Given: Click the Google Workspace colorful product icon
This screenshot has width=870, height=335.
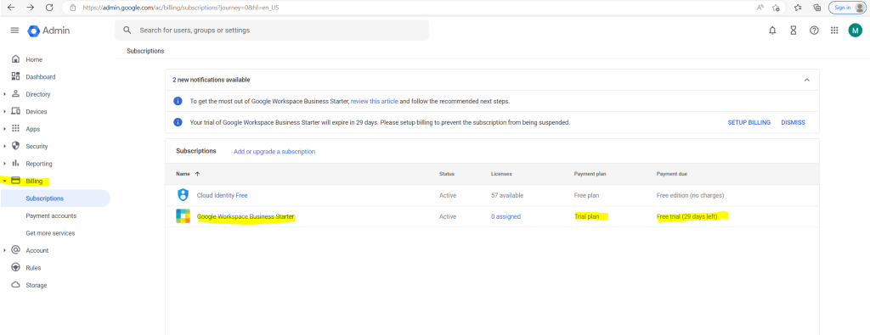Looking at the screenshot, I should coord(184,216).
